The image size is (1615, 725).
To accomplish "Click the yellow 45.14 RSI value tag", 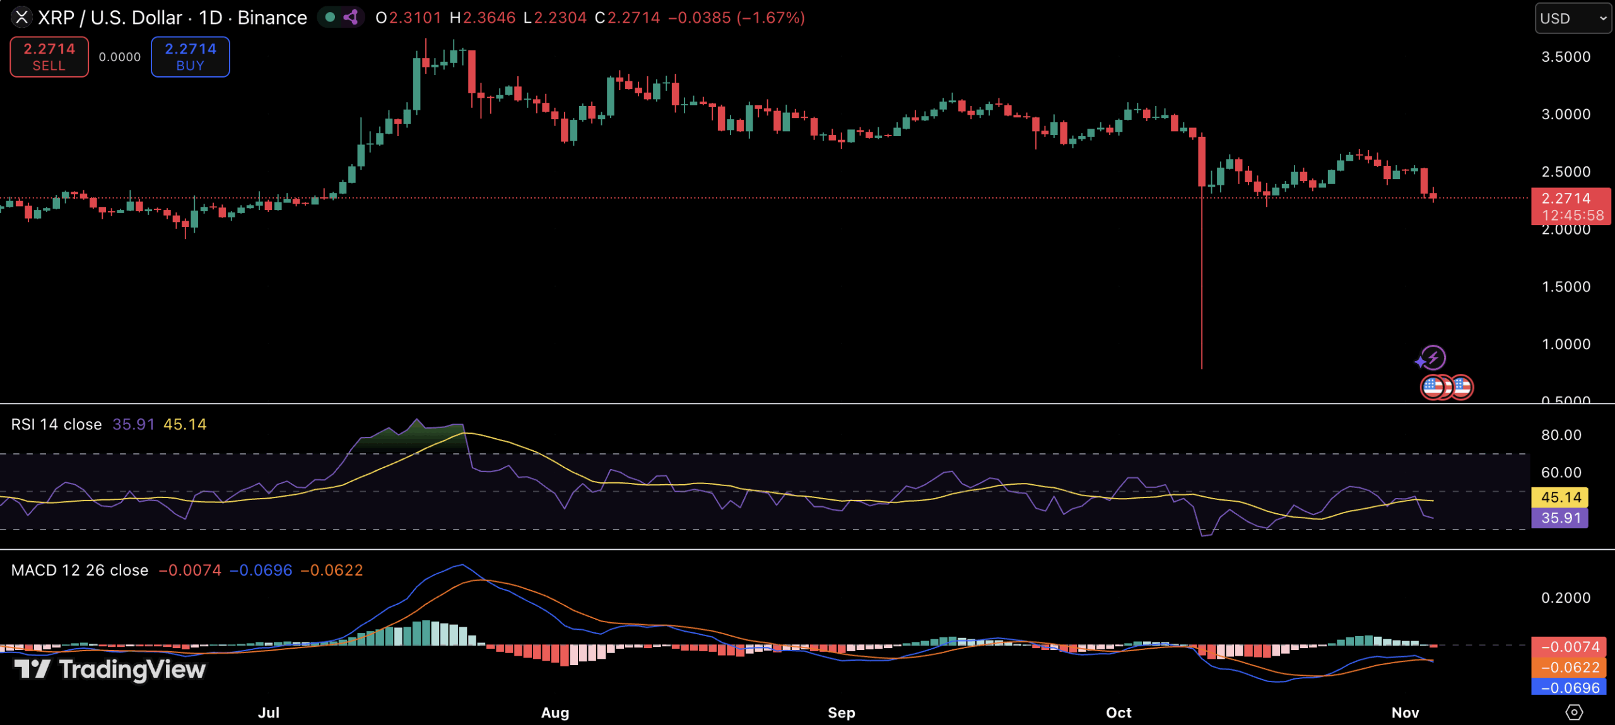I will click(1560, 497).
